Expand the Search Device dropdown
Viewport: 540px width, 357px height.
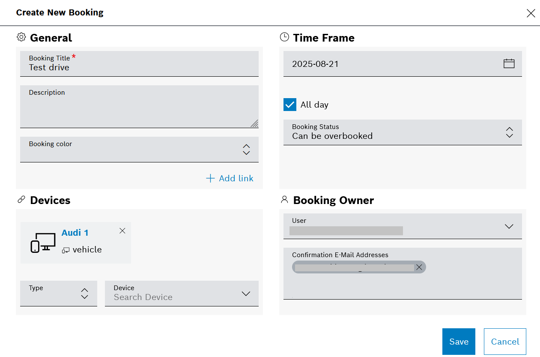[246, 294]
